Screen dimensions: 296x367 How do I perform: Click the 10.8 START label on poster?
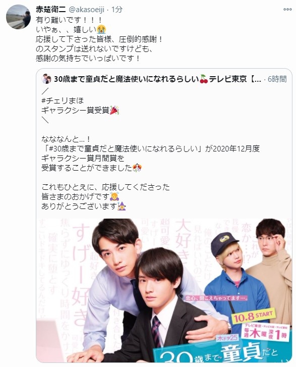click(254, 317)
